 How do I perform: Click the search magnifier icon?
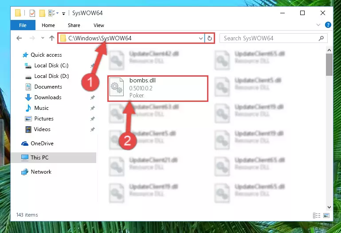tap(321, 39)
